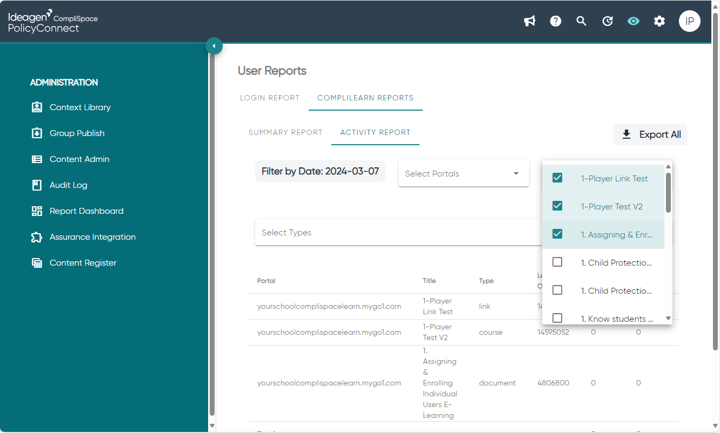Click the Type column header
This screenshot has width=720, height=433.
click(x=486, y=281)
